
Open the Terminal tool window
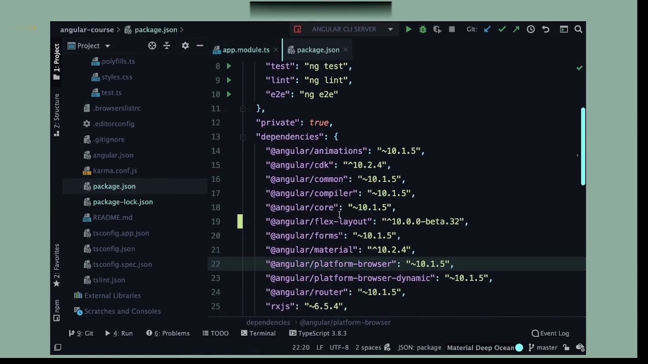(258, 333)
